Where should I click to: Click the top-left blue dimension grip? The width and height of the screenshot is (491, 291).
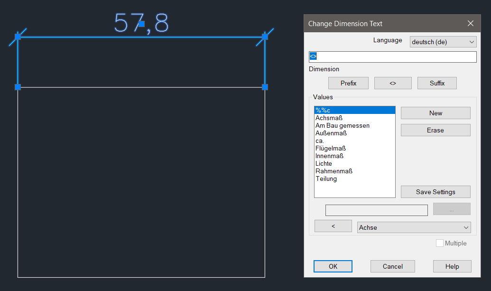point(18,37)
